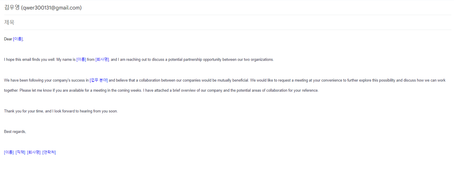Select the [이름] placeholder after Dear
Screen dimensions: 454x170
pos(18,39)
